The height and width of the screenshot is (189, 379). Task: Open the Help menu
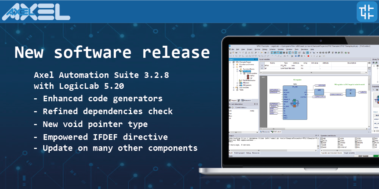pyautogui.click(x=312, y=50)
